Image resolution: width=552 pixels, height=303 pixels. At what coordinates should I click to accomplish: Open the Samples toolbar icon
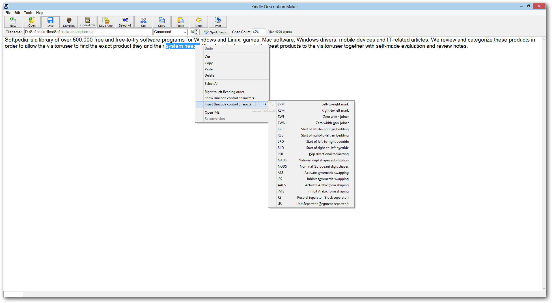(x=69, y=22)
